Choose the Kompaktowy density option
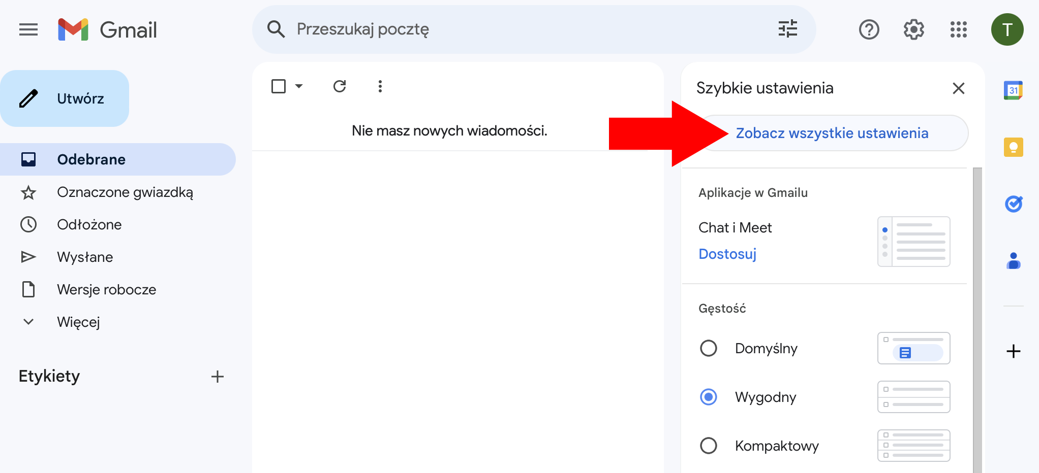 (709, 446)
